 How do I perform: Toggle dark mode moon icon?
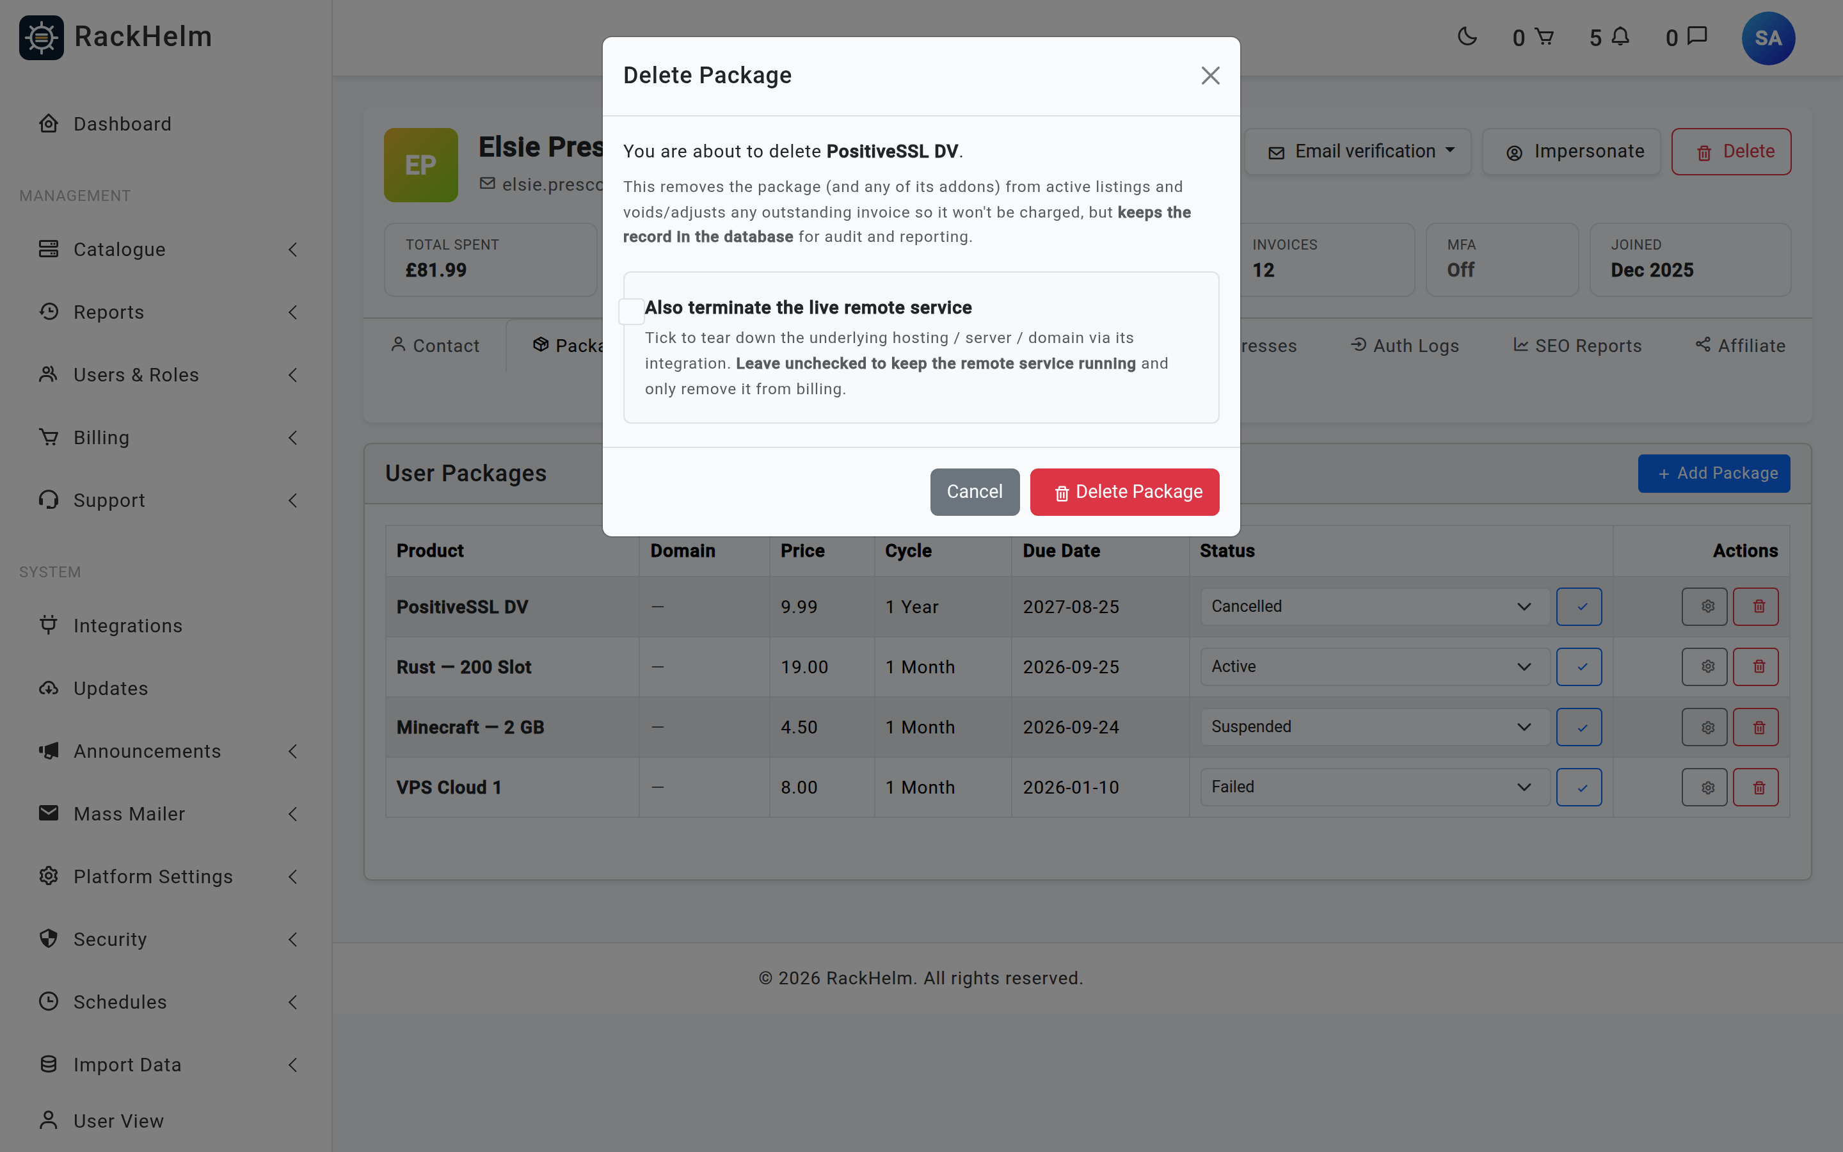point(1467,36)
